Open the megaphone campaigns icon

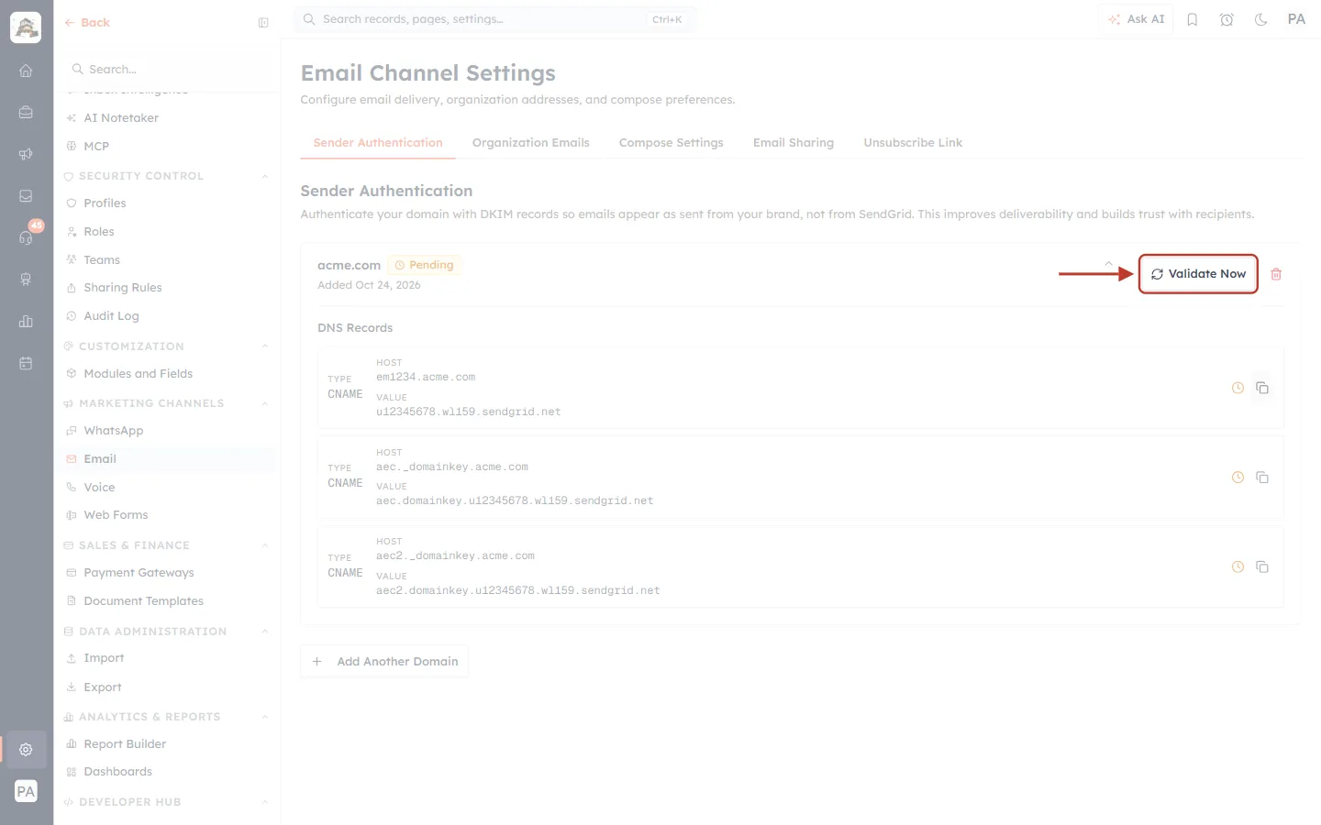point(26,154)
